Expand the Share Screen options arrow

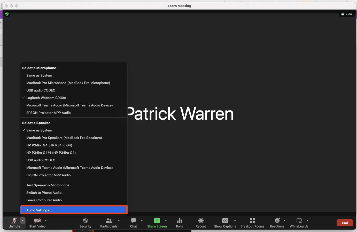coord(166,221)
